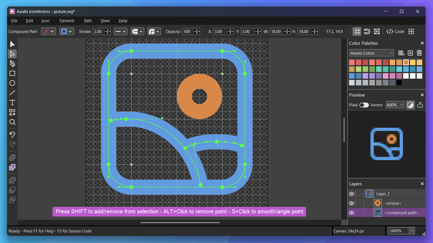The width and height of the screenshot is (433, 243).
Task: Open the 600% preview zoom dropdown
Action: pyautogui.click(x=395, y=105)
